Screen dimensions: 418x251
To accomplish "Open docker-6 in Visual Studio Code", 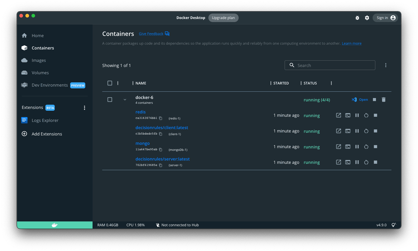I will pos(360,100).
